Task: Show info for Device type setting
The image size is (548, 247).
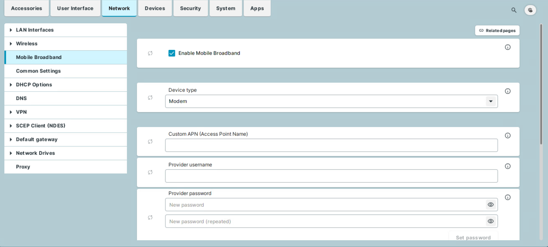Action: pyautogui.click(x=508, y=91)
